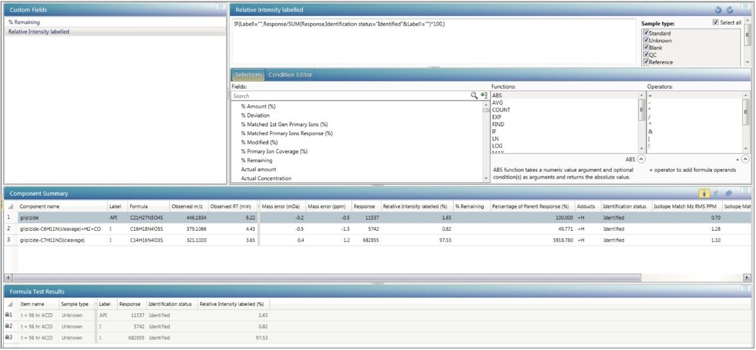
Task: Uncheck the QC sample type
Action: 646,54
